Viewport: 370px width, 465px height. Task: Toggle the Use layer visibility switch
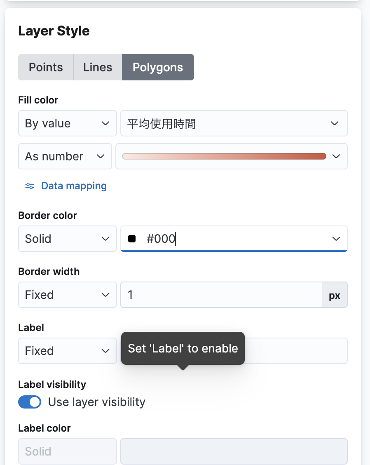click(x=30, y=402)
